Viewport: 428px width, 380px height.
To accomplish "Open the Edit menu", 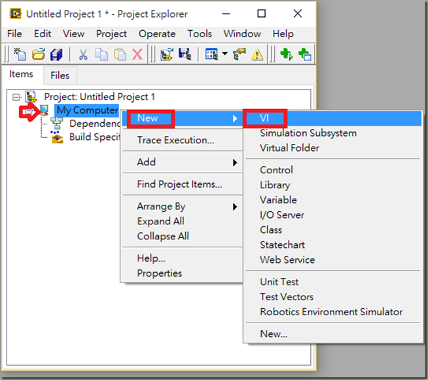I will (43, 33).
